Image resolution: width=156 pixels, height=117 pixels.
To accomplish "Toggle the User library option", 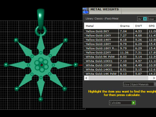I will (x=152, y=19).
